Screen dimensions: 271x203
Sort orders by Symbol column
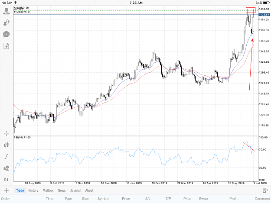(x=103, y=199)
